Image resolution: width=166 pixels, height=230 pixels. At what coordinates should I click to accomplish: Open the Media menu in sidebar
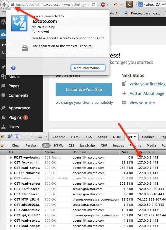[14, 76]
